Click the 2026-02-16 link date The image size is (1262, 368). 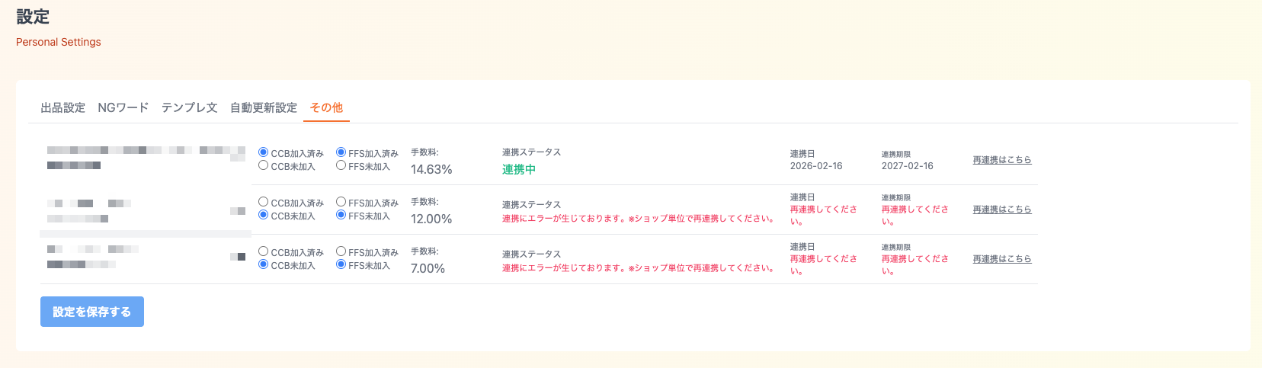point(816,166)
